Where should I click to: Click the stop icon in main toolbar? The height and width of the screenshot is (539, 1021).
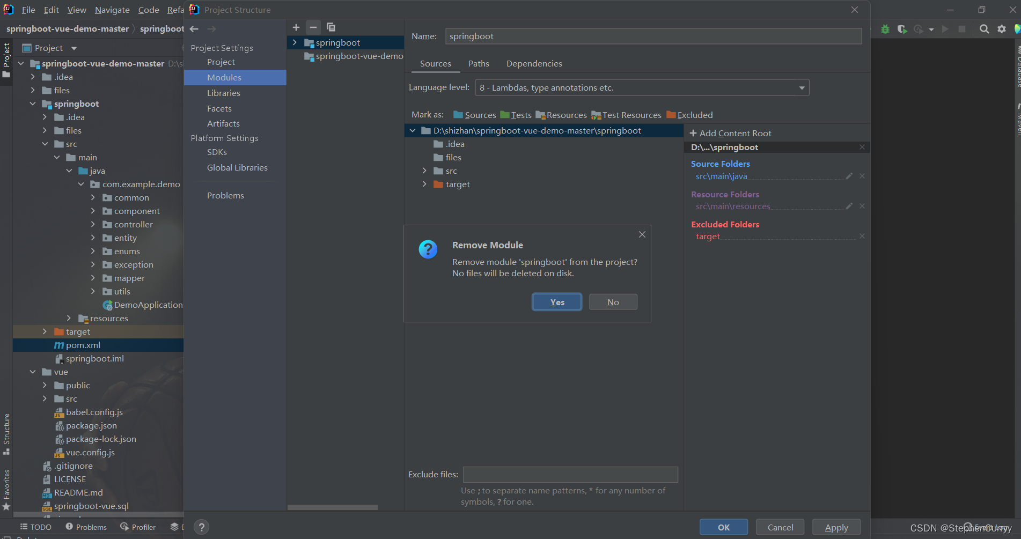point(962,29)
